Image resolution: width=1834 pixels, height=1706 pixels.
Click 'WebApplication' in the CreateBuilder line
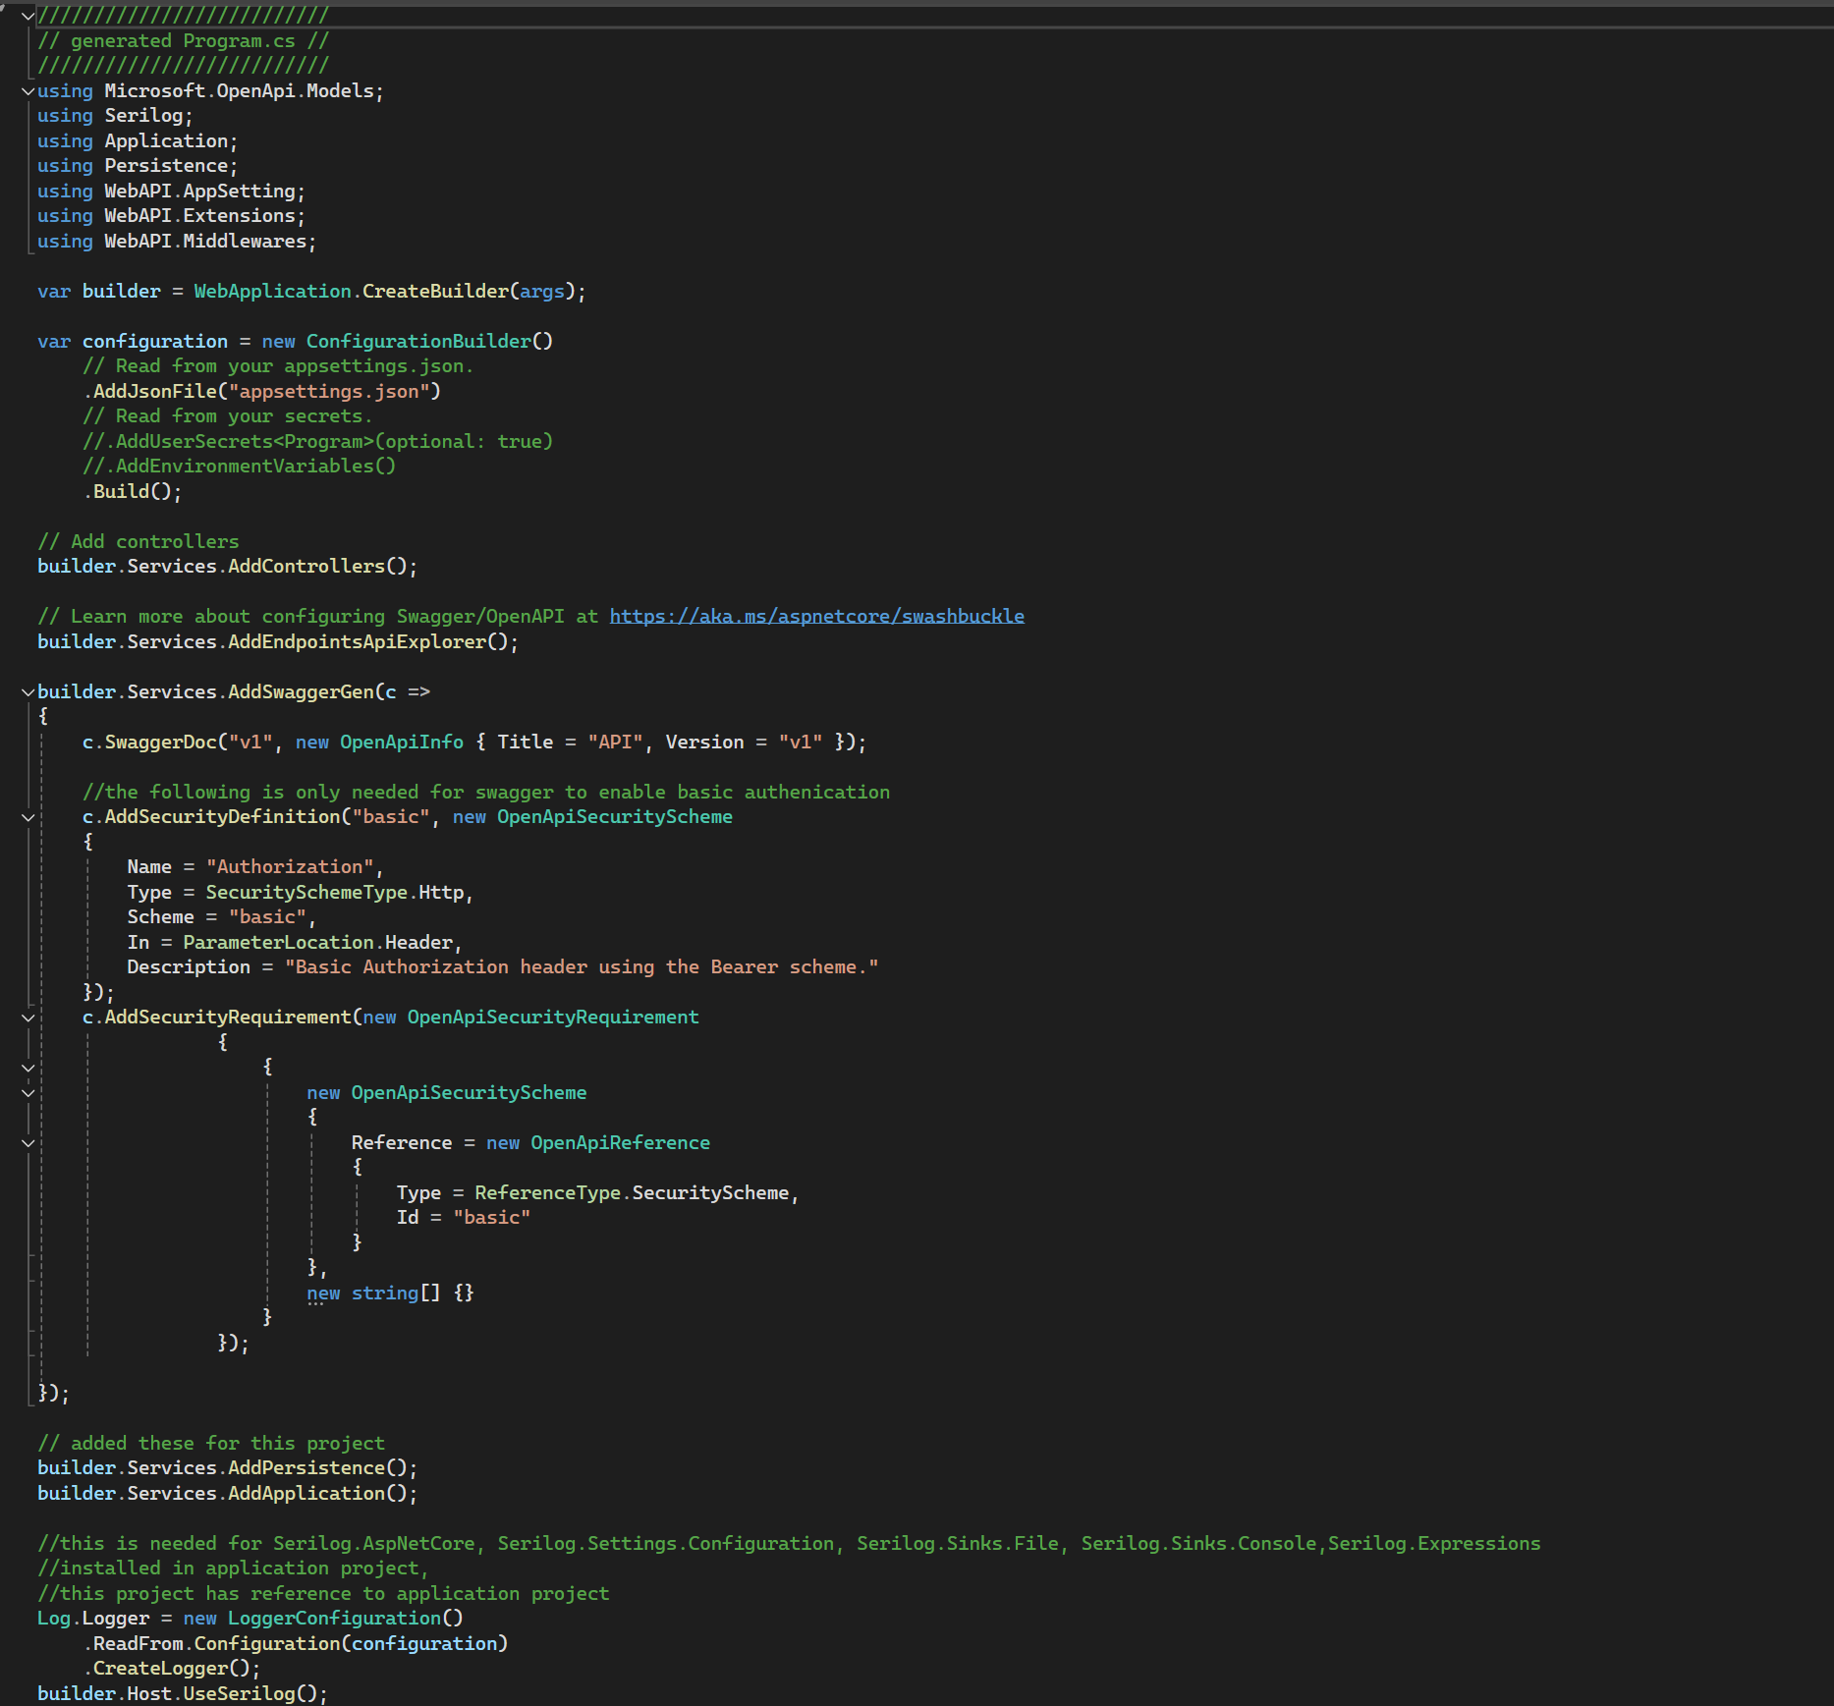[x=272, y=291]
